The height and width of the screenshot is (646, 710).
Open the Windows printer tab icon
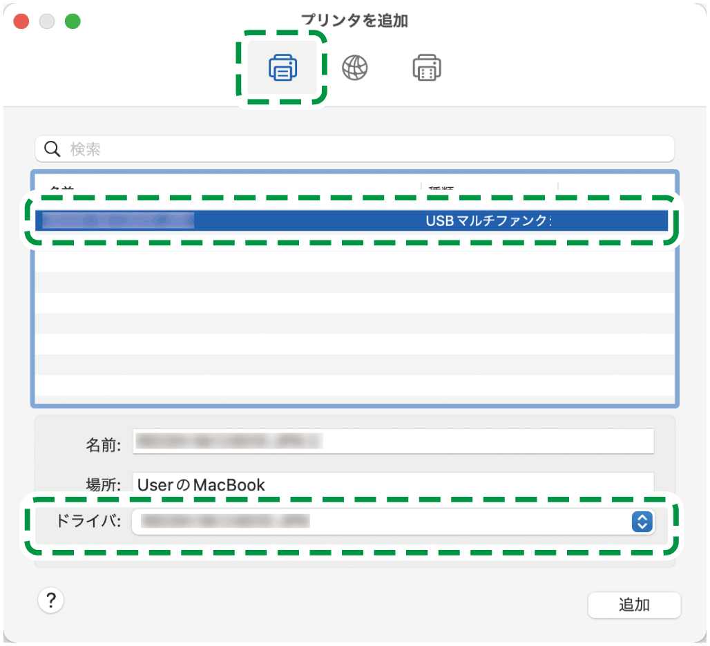tap(427, 68)
